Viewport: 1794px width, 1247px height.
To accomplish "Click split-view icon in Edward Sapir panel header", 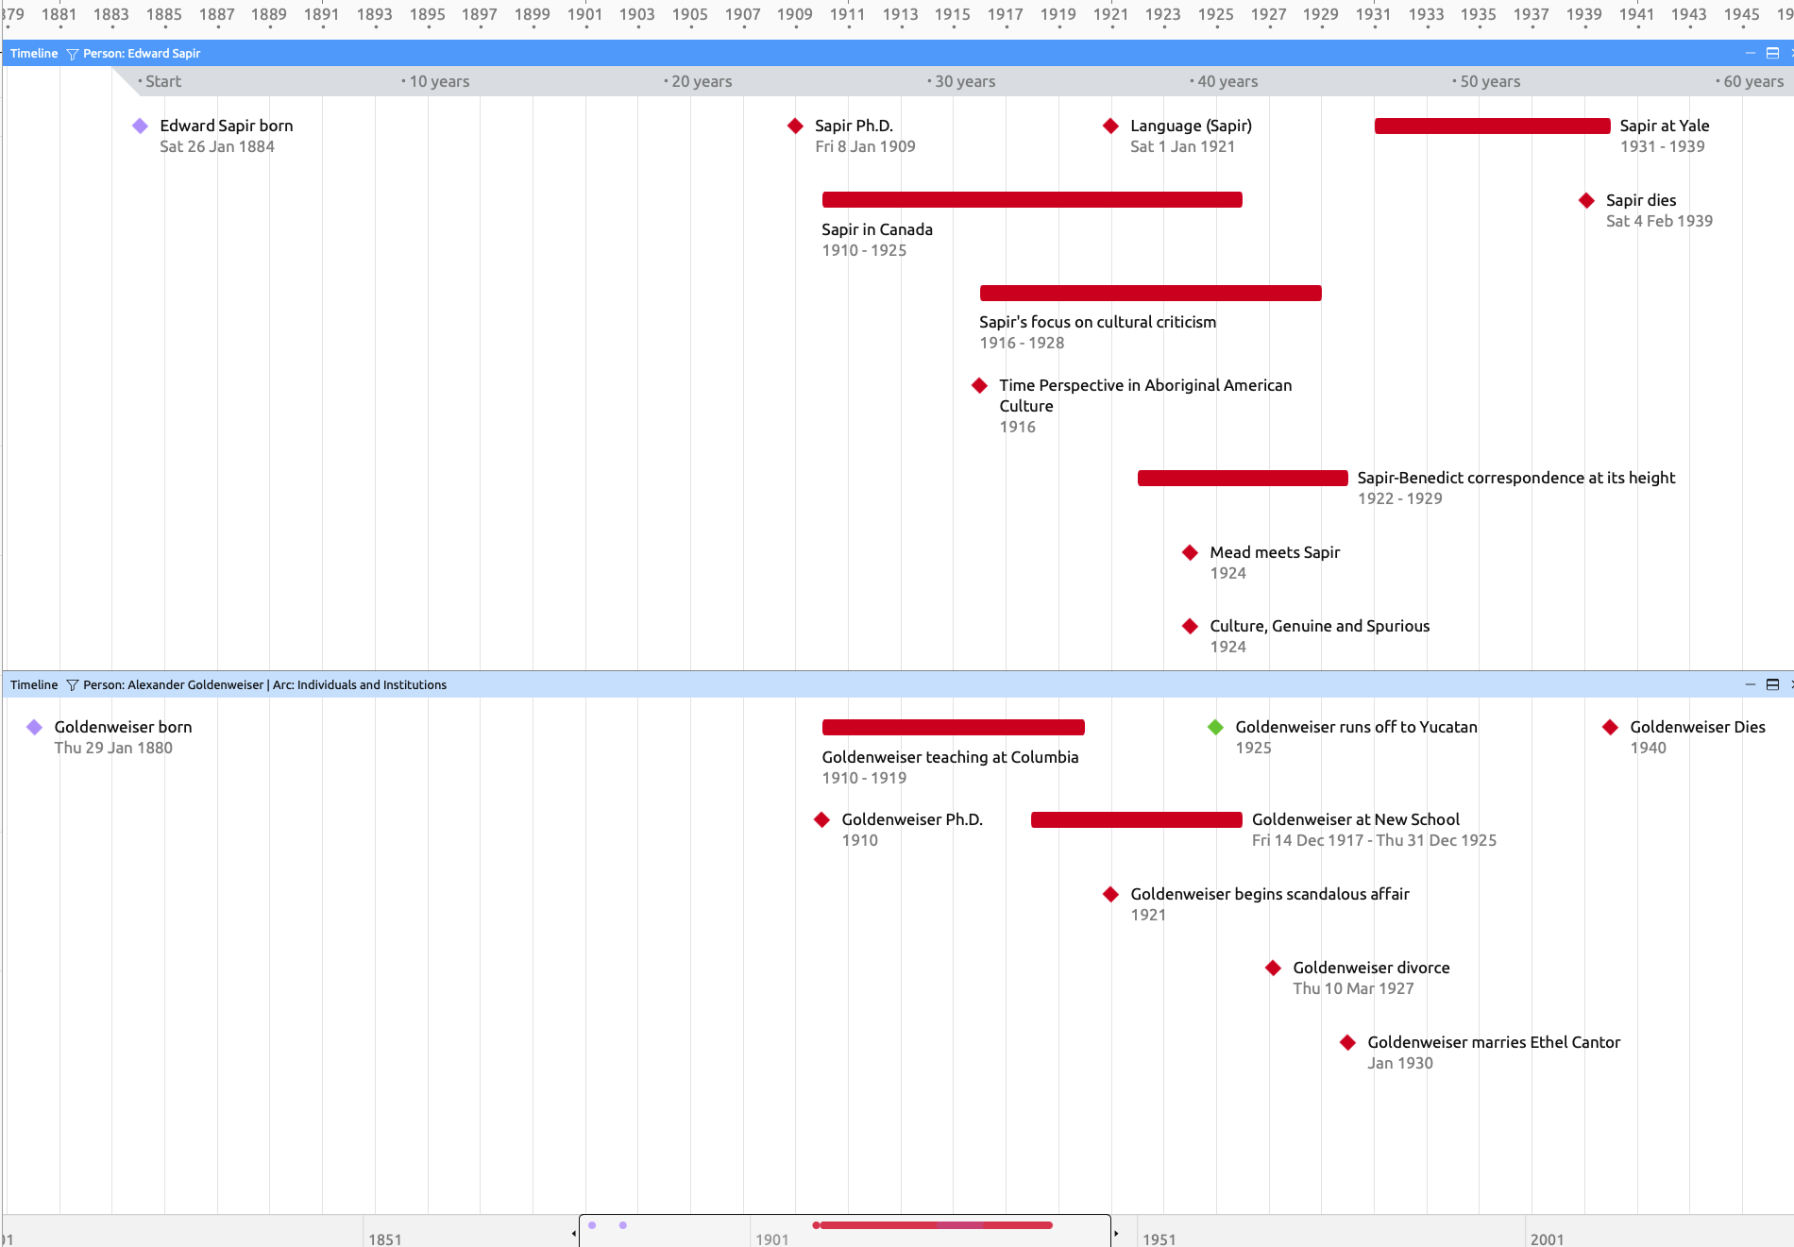I will [x=1772, y=54].
